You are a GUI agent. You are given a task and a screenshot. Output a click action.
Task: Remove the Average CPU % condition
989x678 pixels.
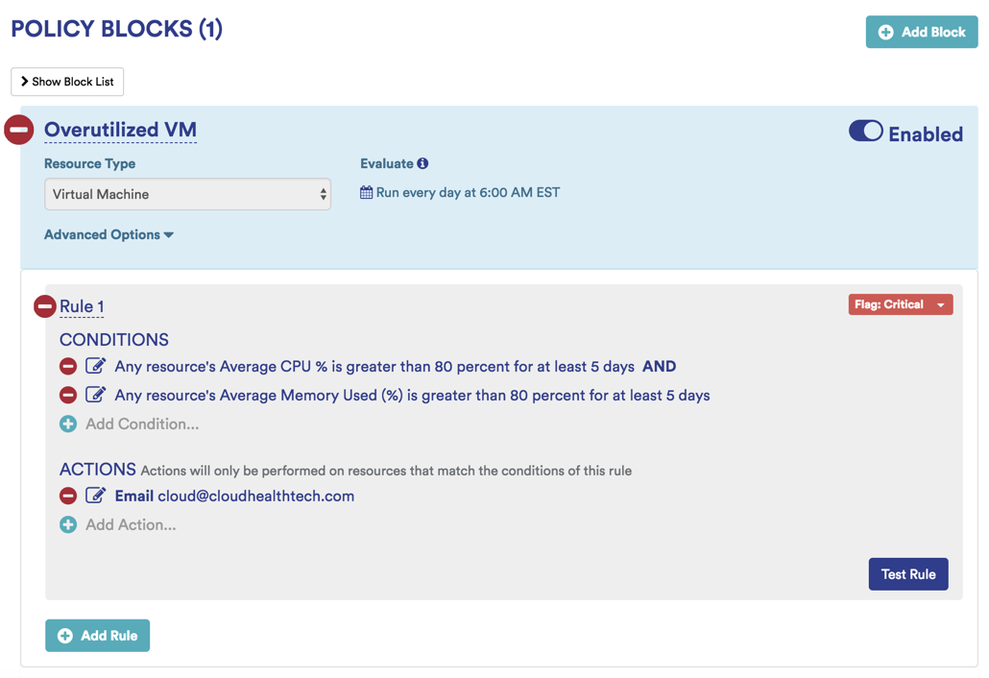click(68, 366)
